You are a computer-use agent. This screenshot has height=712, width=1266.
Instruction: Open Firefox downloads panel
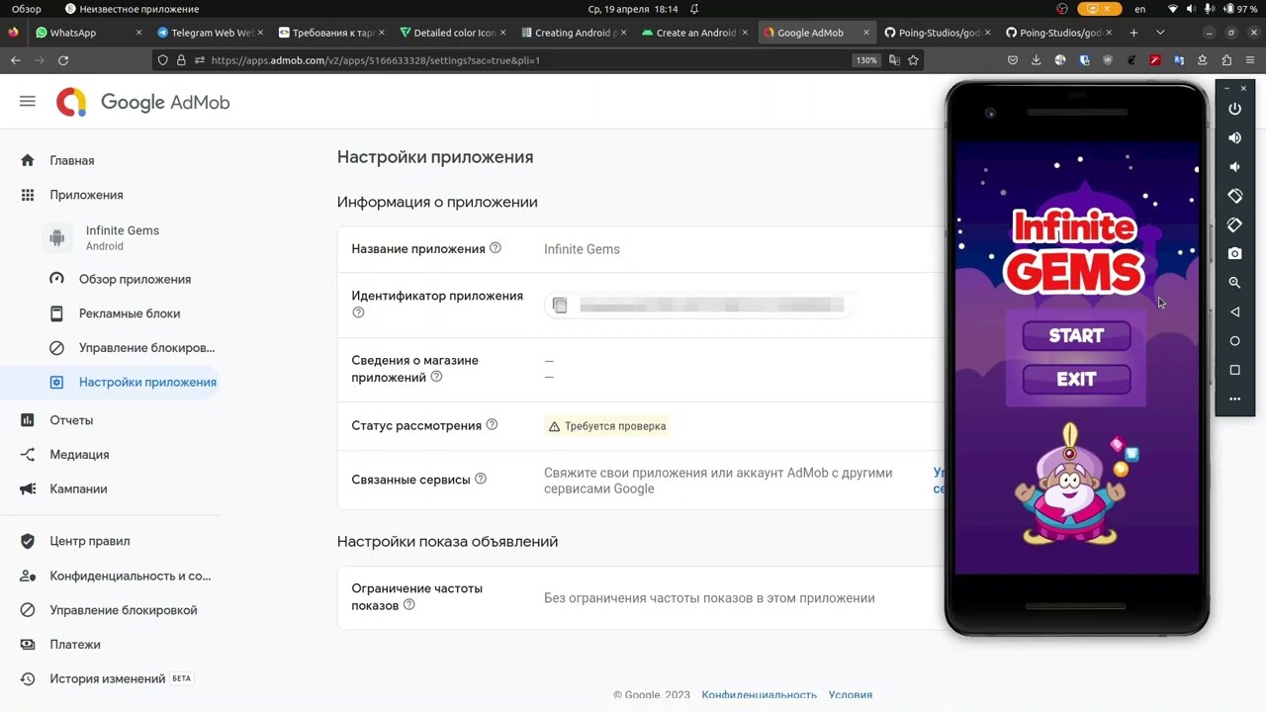(x=1037, y=60)
